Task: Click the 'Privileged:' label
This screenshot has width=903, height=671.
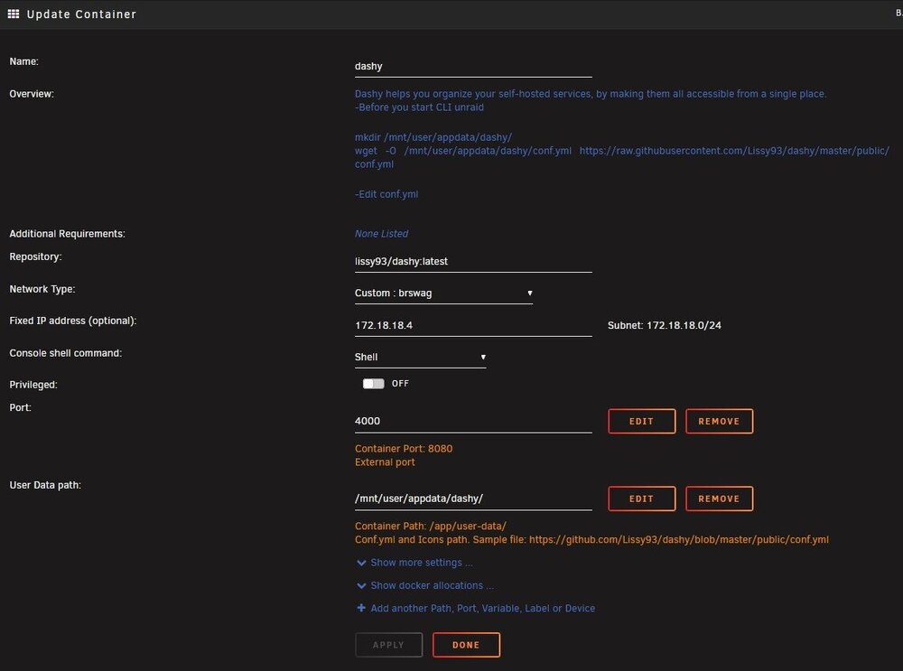Action: tap(33, 385)
